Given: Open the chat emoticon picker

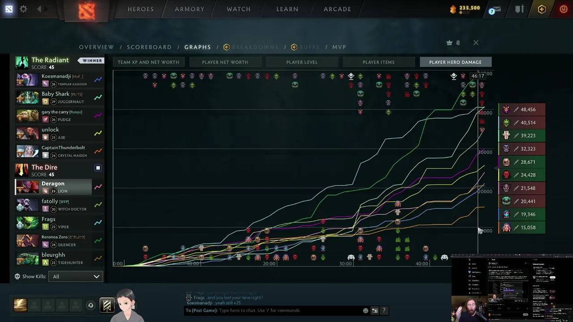Looking at the screenshot, I should pyautogui.click(x=366, y=310).
